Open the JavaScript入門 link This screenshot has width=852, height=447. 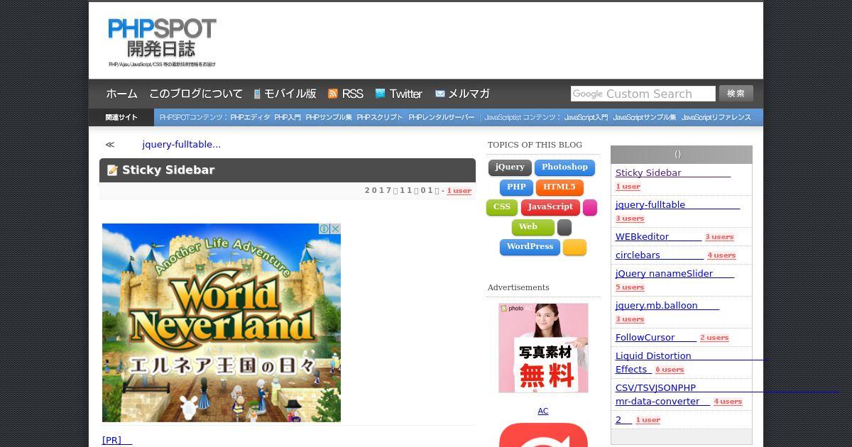tap(586, 118)
